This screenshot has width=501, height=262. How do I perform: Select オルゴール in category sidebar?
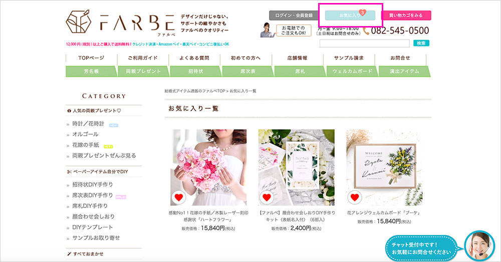pos(85,134)
